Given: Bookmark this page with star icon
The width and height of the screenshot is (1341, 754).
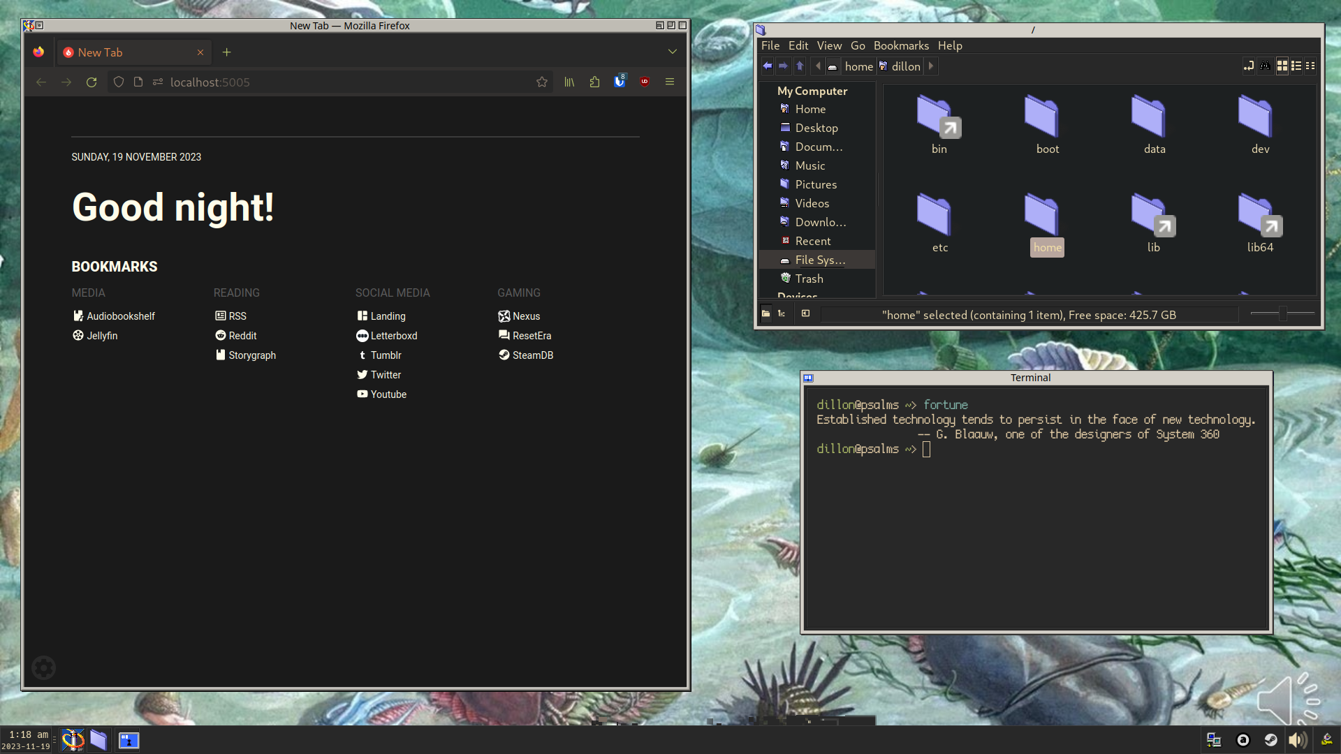Looking at the screenshot, I should pyautogui.click(x=542, y=82).
